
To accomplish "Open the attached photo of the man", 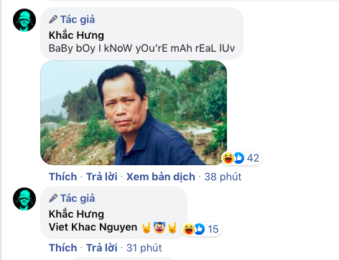I will 134,113.
